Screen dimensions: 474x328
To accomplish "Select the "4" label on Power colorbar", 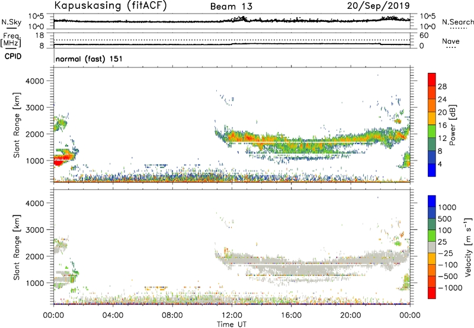I will pyautogui.click(x=440, y=164).
